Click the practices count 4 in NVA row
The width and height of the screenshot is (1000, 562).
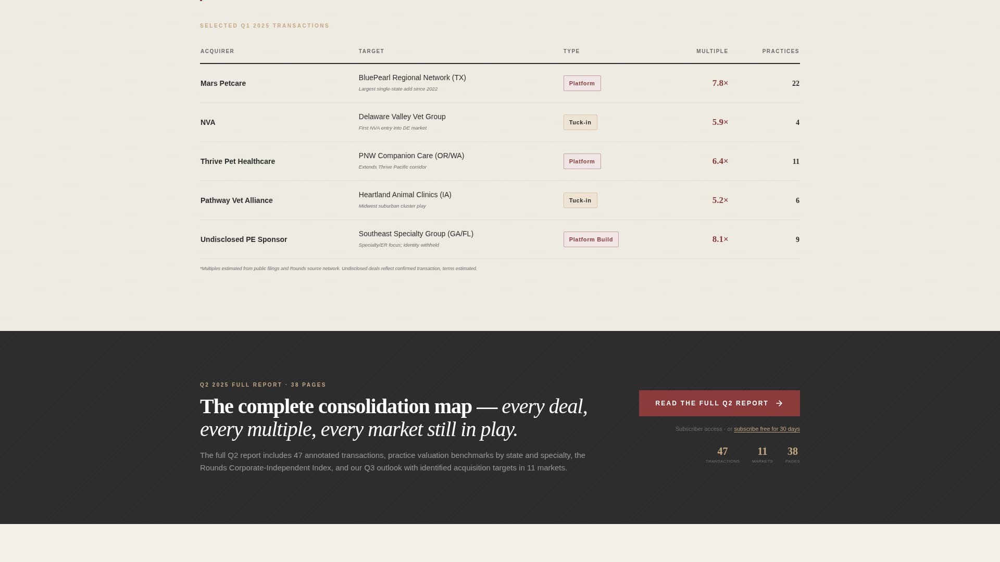tap(797, 122)
